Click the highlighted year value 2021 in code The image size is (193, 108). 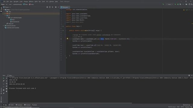(x=102, y=39)
